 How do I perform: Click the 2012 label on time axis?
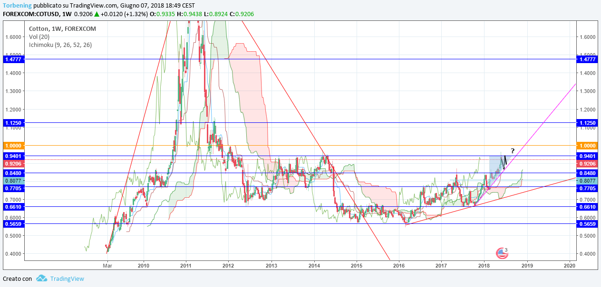tap(228, 267)
